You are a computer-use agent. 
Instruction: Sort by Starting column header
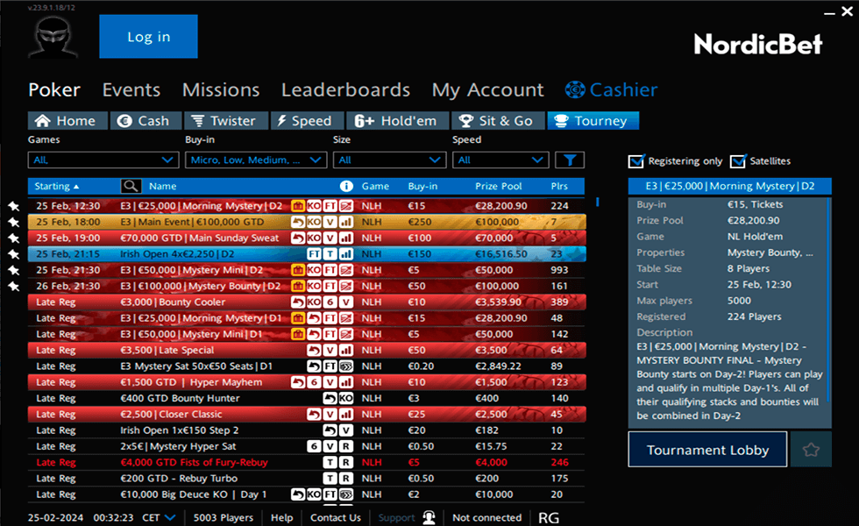pyautogui.click(x=56, y=186)
